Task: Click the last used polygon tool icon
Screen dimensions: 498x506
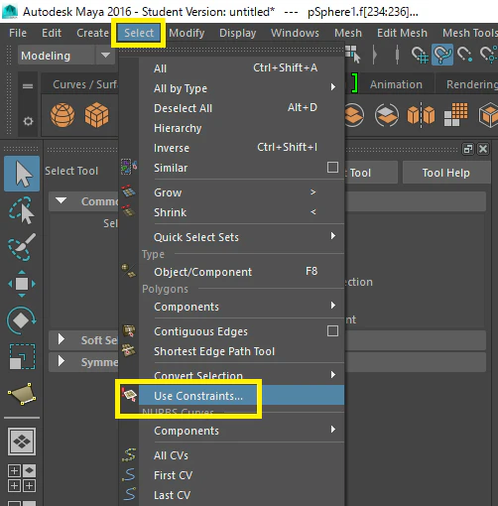Action: 22,394
